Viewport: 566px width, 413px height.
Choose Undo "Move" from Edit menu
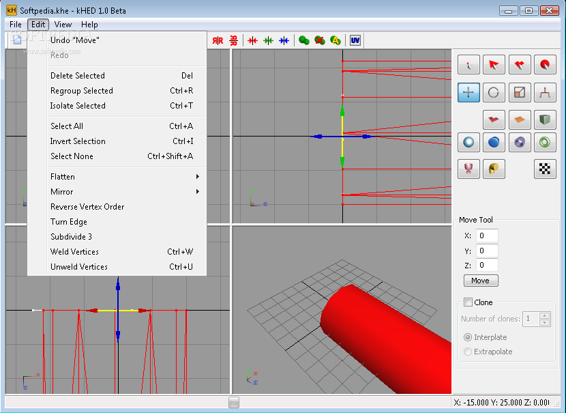(x=125, y=40)
